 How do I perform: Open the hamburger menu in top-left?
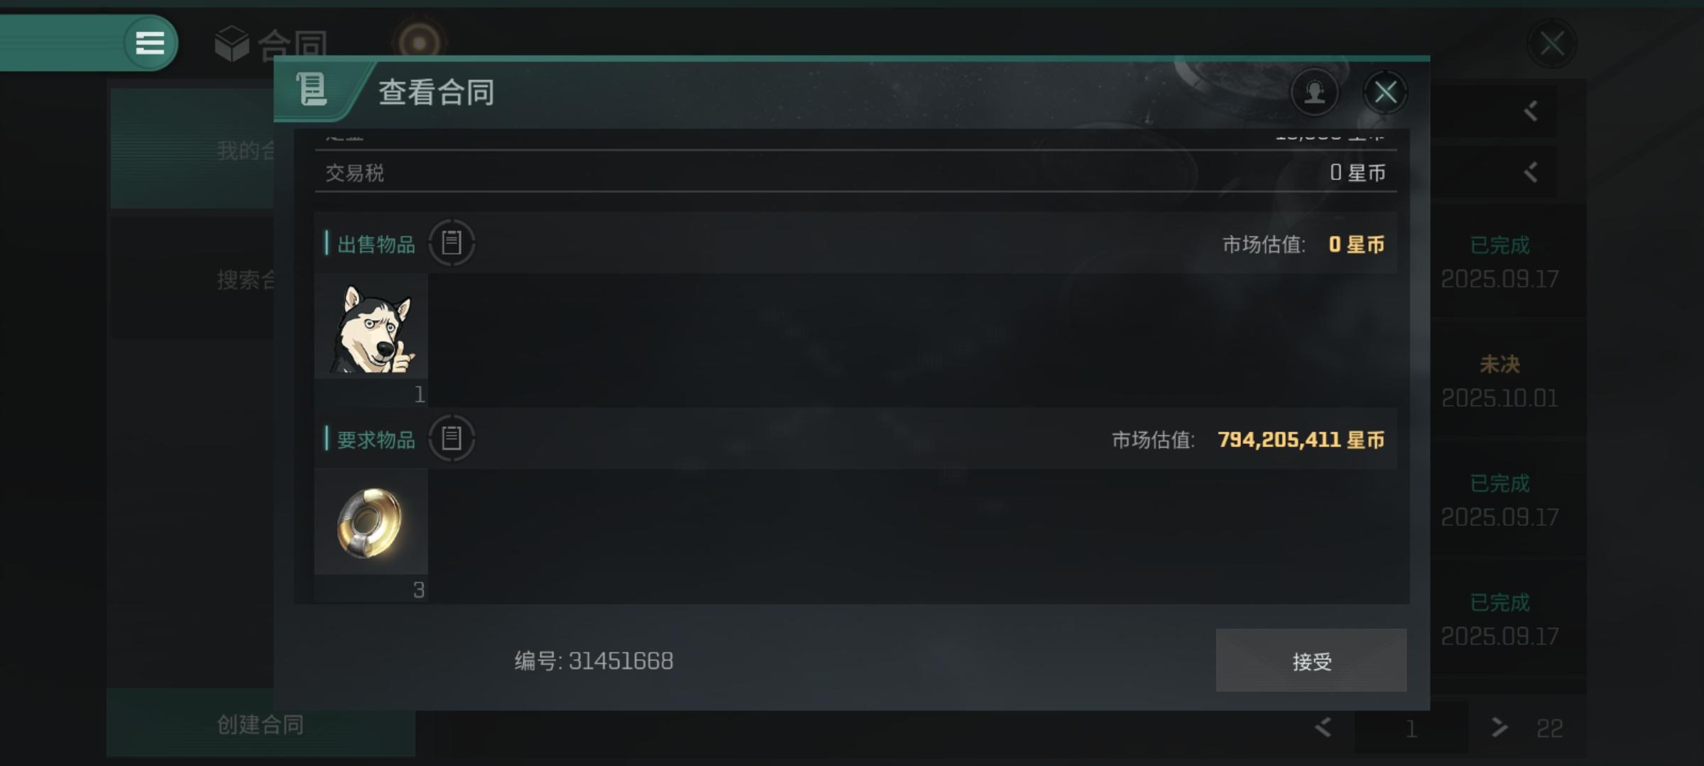click(150, 43)
